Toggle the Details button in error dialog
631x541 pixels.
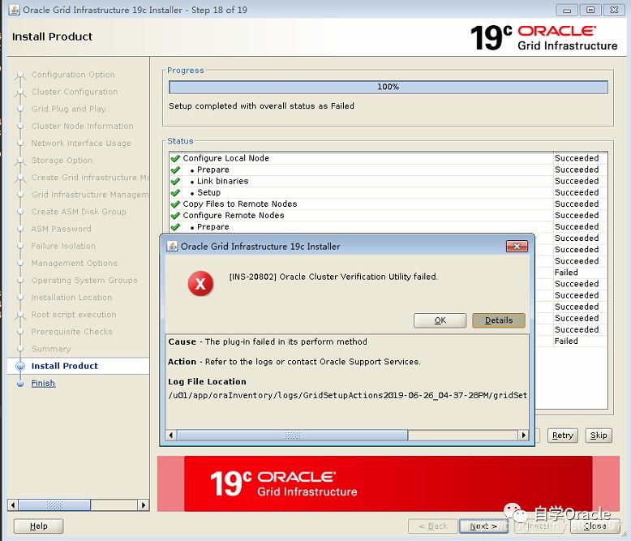point(498,320)
